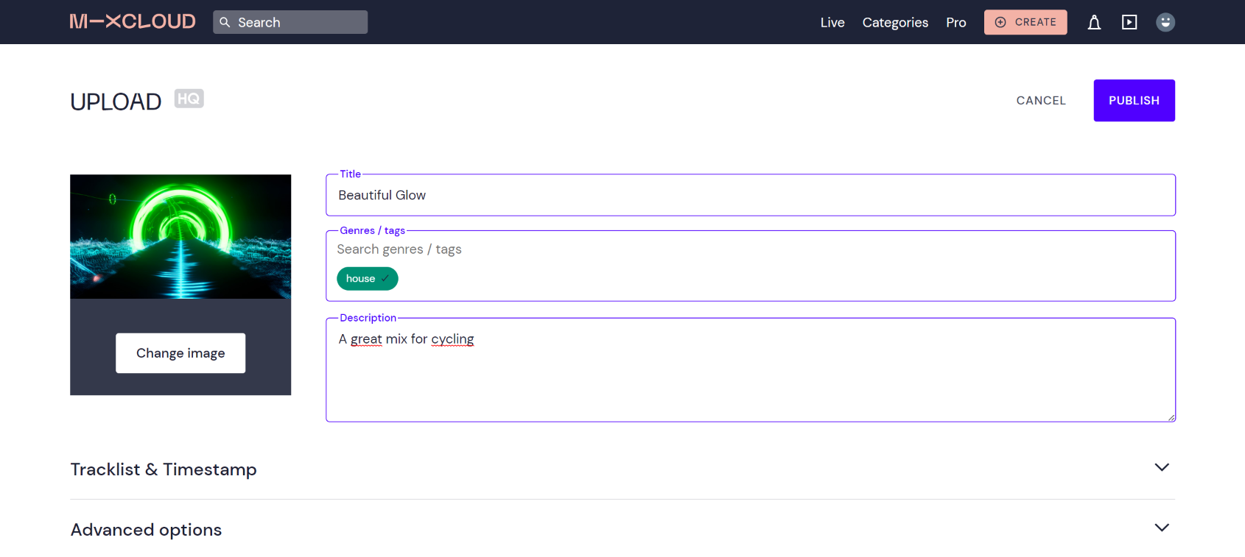Image resolution: width=1245 pixels, height=557 pixels.
Task: Open the Pro page
Action: 955,23
